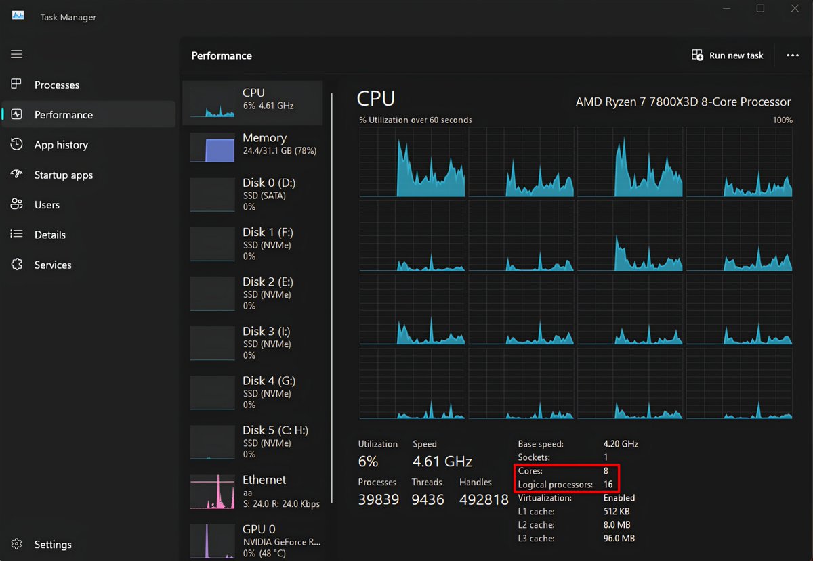This screenshot has width=813, height=561.
Task: Click the Performance pulse icon in sidebar
Action: 17,114
